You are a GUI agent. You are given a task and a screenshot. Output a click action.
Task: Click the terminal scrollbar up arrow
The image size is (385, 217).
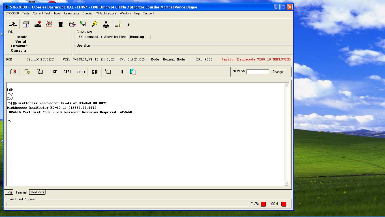point(286,85)
